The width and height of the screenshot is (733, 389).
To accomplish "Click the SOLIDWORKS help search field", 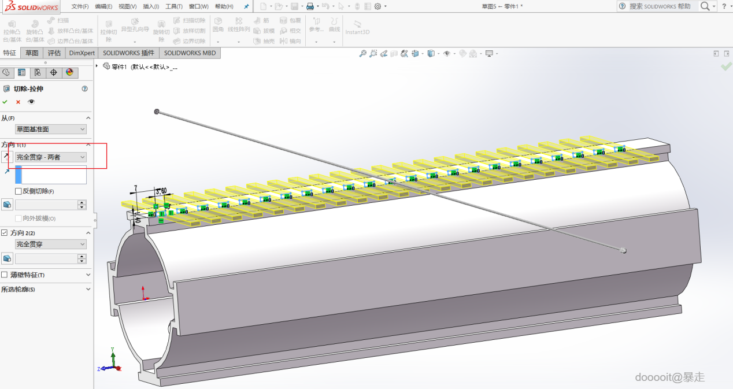I will point(660,6).
